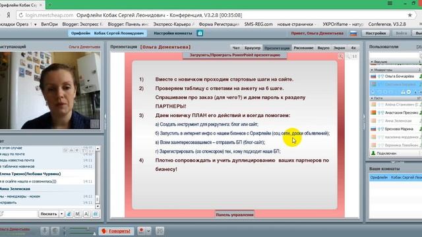
Task: Open a new browser tab with the plus icon
Action: click(50, 5)
